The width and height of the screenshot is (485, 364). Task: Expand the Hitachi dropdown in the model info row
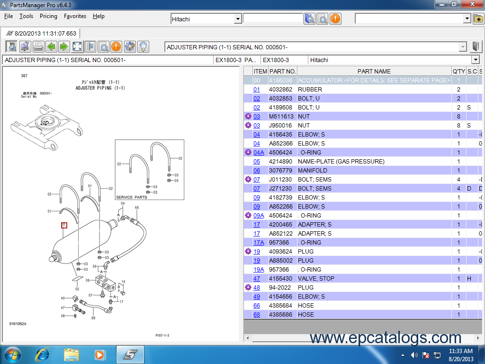(475, 60)
